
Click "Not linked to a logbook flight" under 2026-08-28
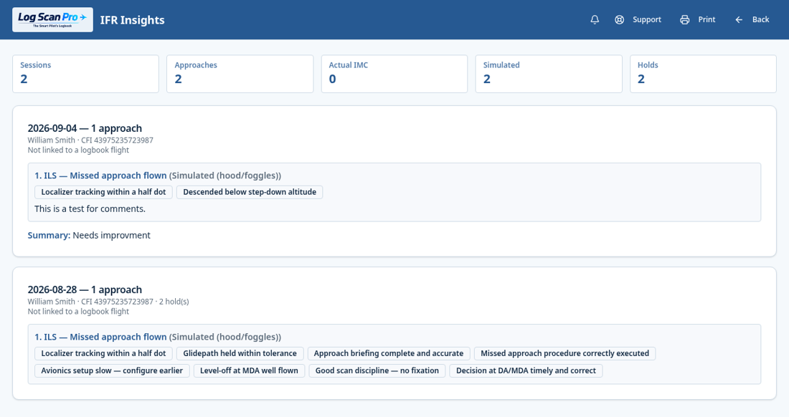(x=78, y=312)
